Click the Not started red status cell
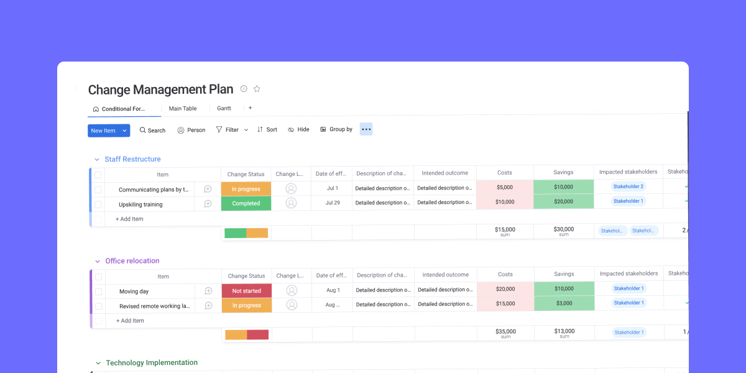 (246, 290)
